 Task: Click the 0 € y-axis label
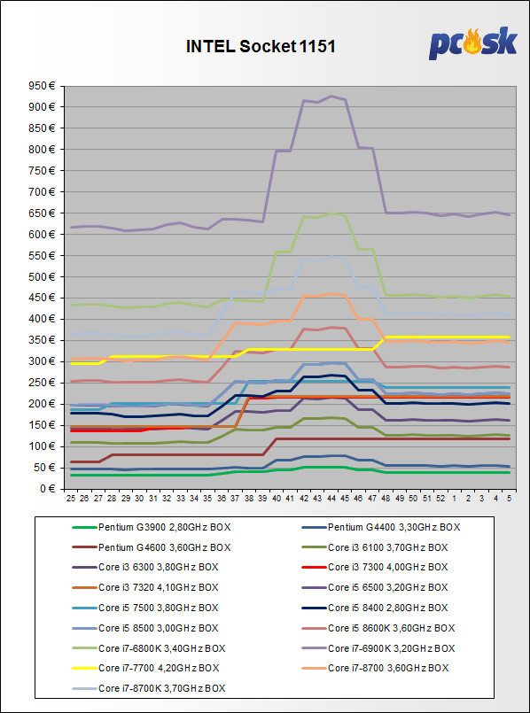point(49,489)
